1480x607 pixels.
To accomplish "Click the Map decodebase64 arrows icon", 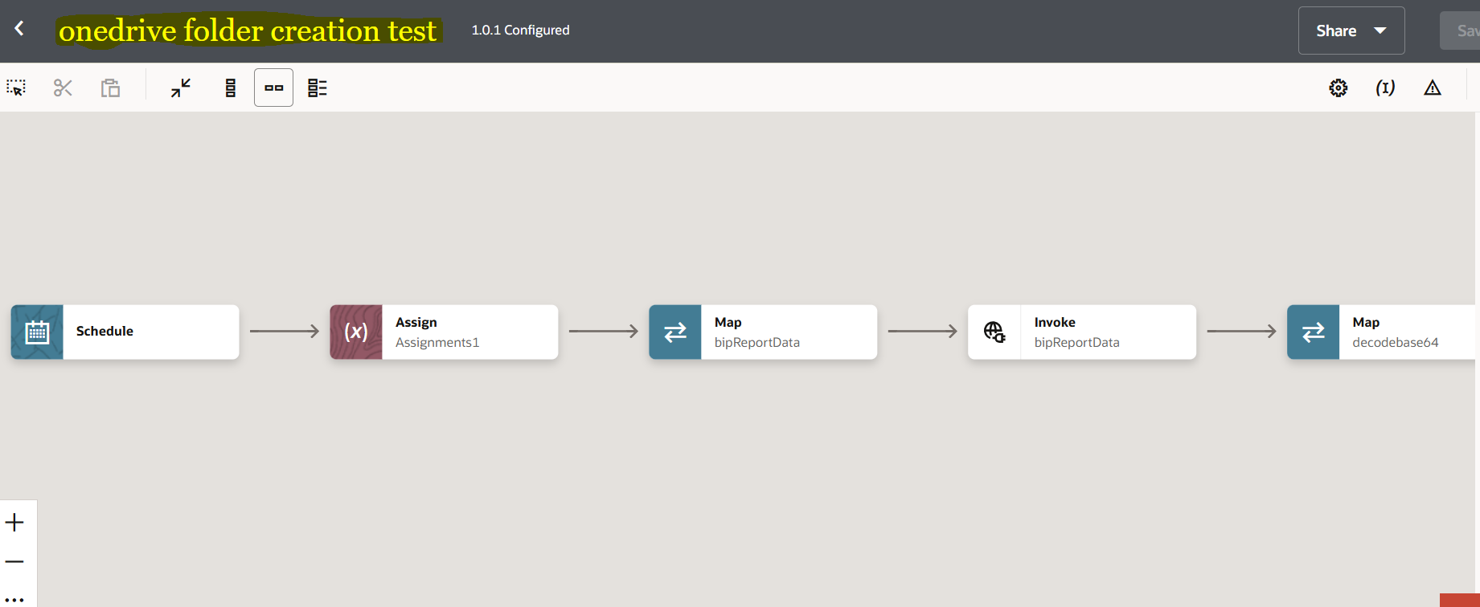I will [x=1314, y=332].
